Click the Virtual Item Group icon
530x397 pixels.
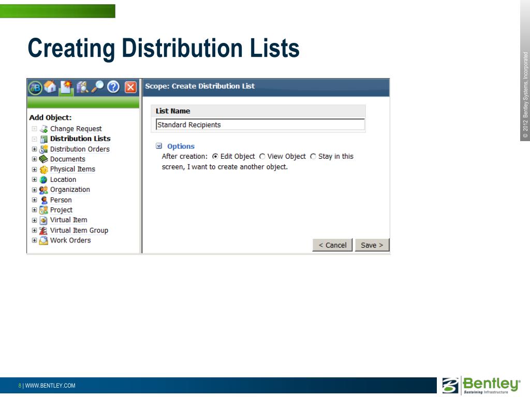coord(43,231)
